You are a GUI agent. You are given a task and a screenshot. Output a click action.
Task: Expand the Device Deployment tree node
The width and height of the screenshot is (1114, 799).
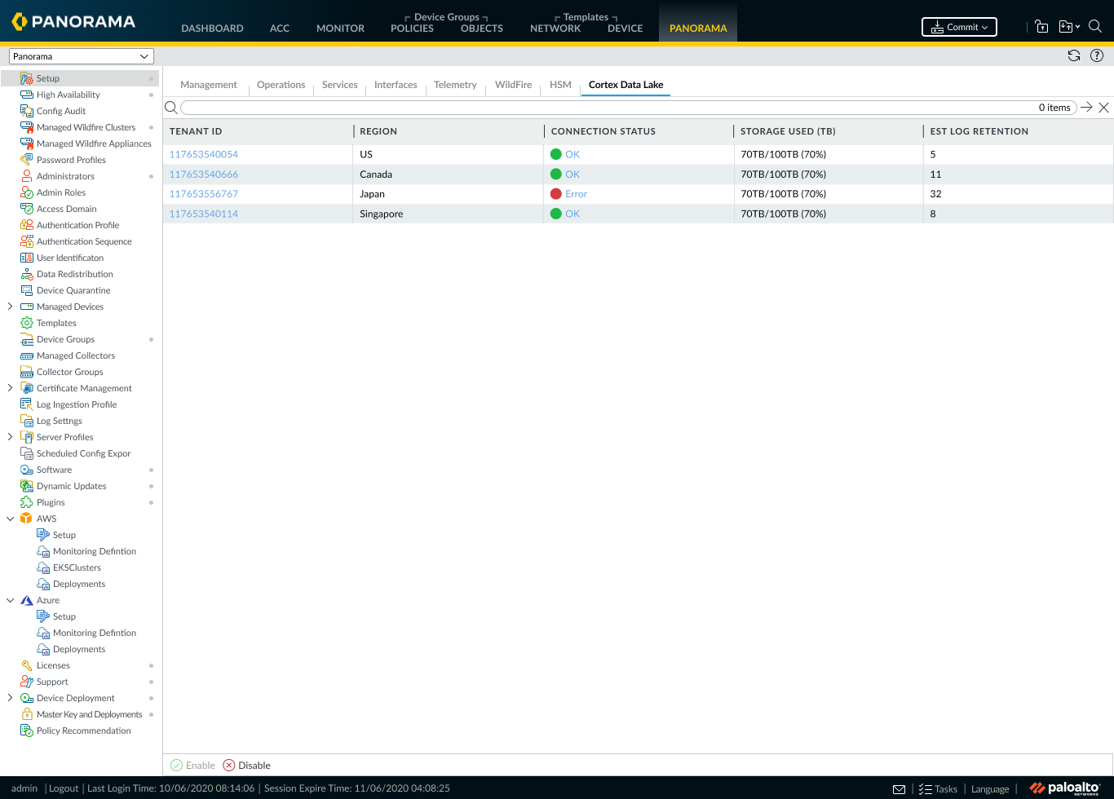click(x=10, y=698)
